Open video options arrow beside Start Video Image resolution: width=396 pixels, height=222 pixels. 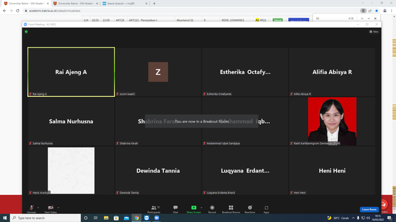point(58,208)
